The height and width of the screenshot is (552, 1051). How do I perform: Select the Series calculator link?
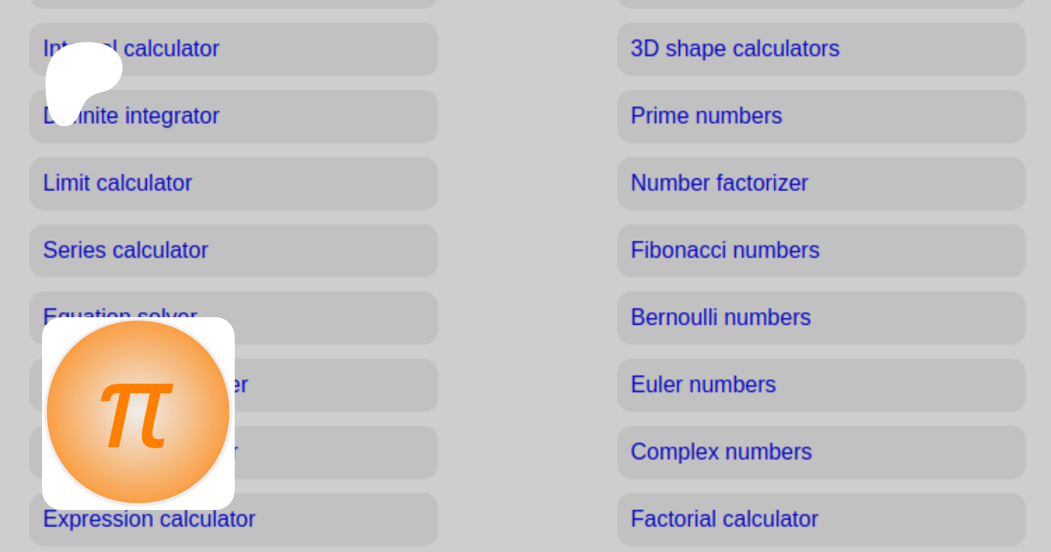126,251
